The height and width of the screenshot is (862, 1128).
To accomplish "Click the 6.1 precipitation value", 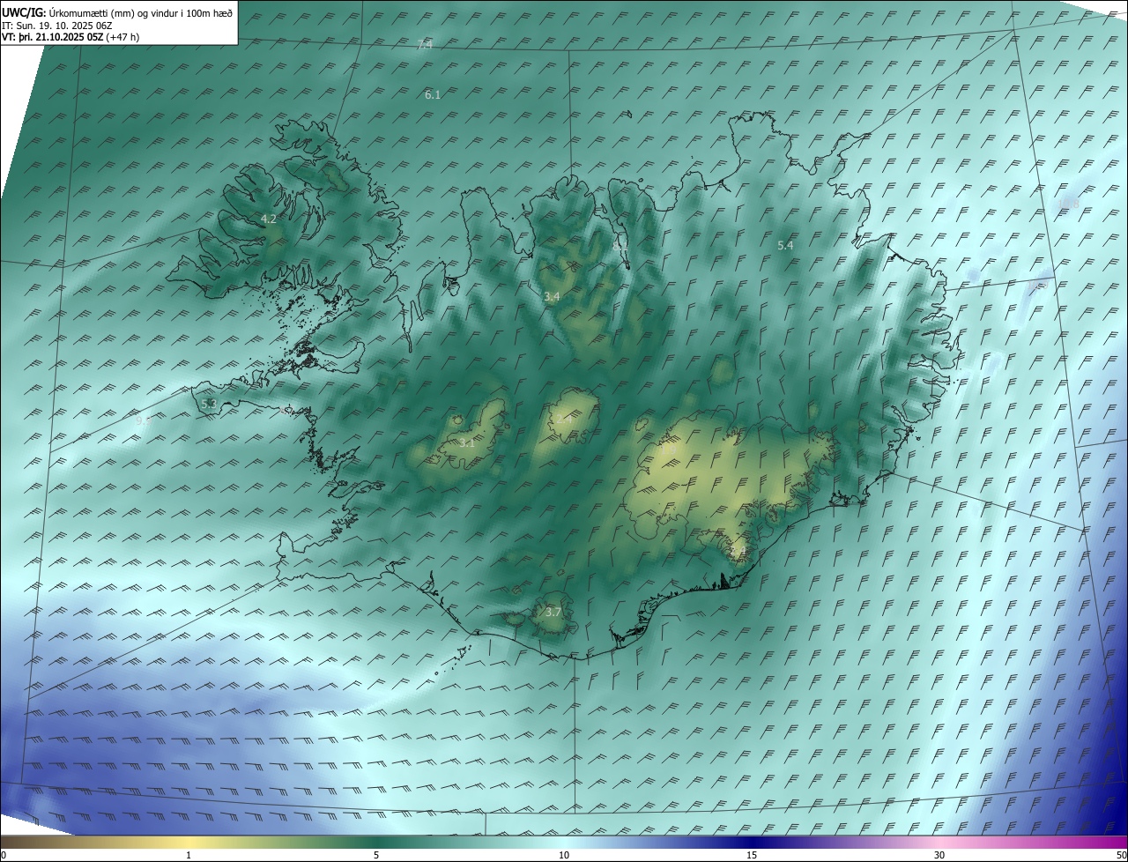I will (433, 94).
